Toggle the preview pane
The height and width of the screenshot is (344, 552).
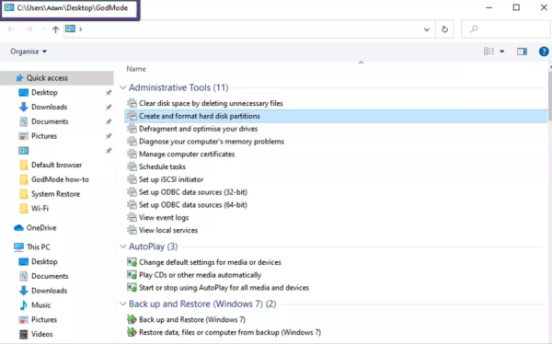[x=522, y=52]
